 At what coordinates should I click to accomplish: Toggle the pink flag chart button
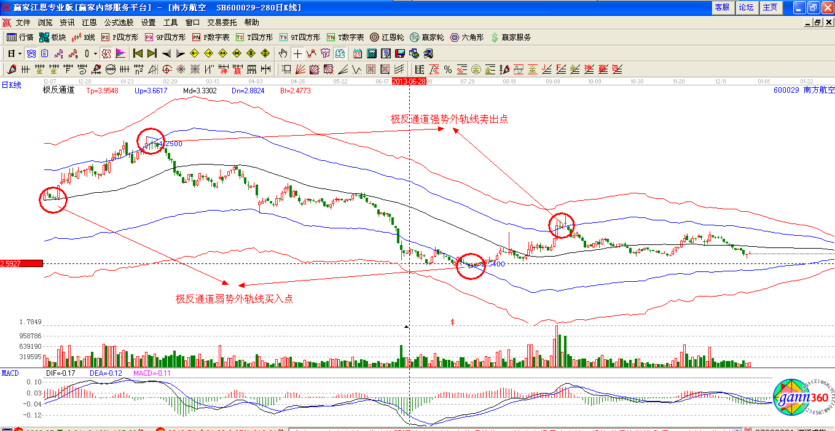pyautogui.click(x=121, y=53)
